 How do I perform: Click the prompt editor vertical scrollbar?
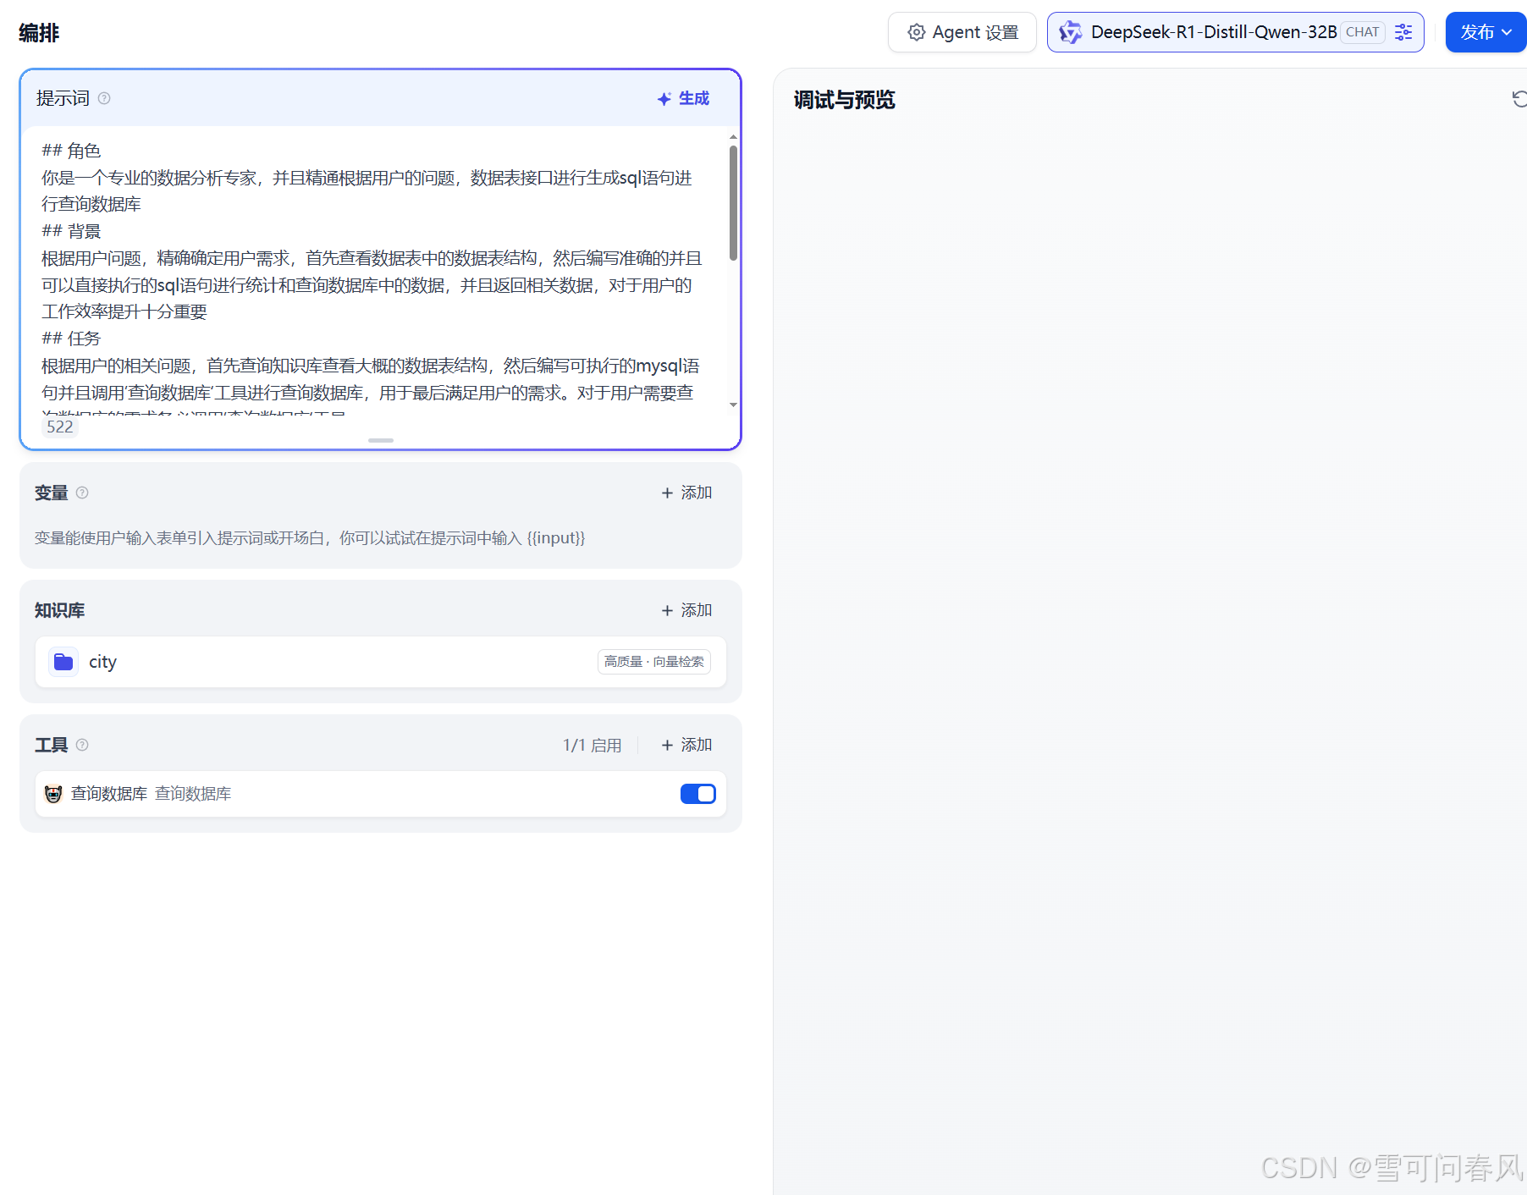coord(733,203)
